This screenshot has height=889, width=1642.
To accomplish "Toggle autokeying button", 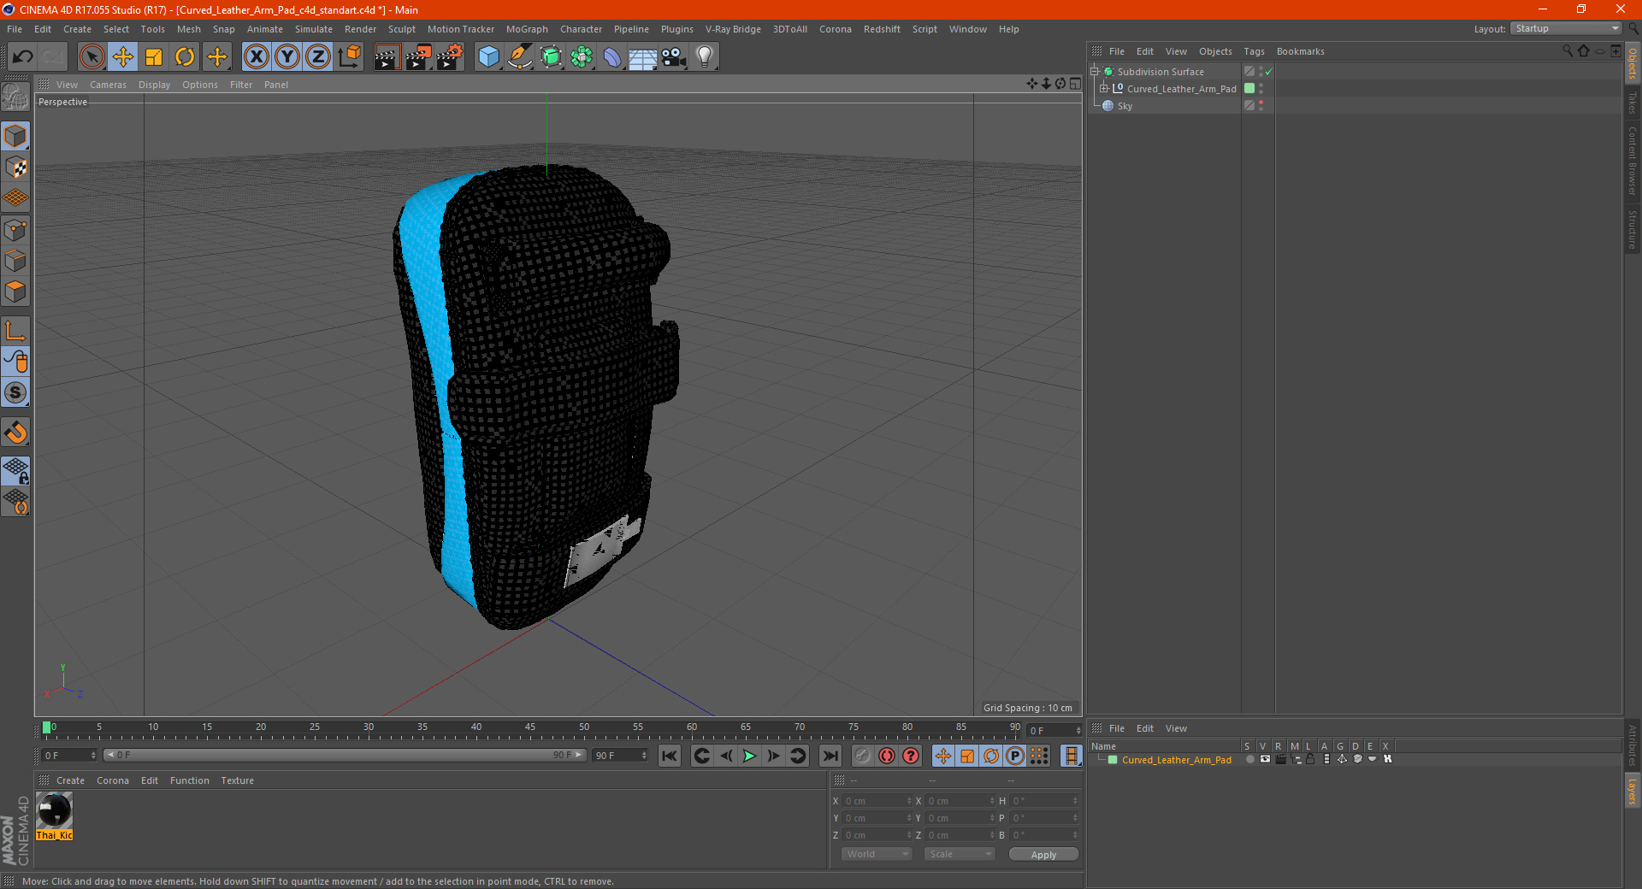I will click(887, 756).
